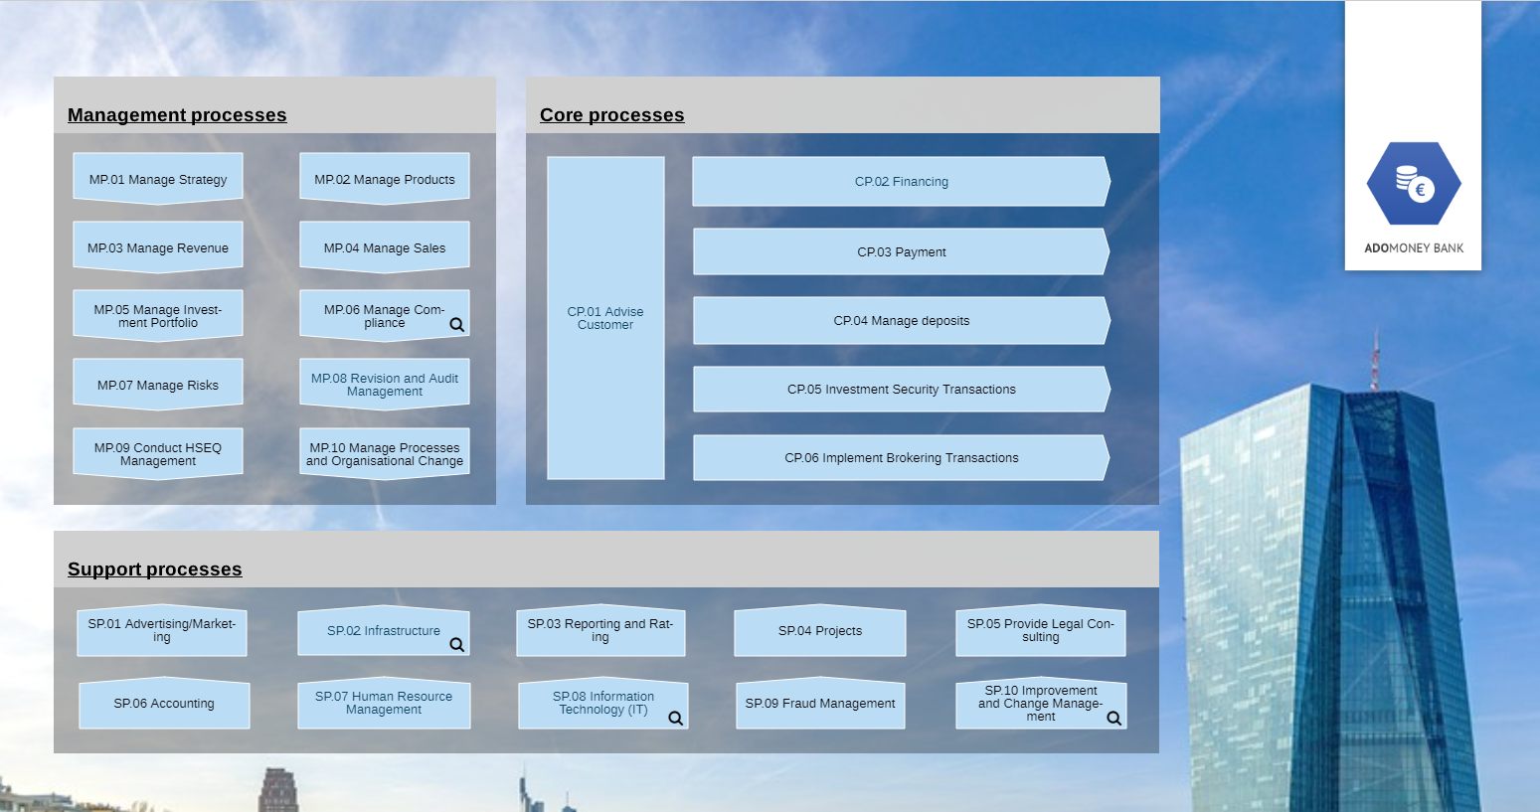The height and width of the screenshot is (812, 1540).
Task: Click the ADOMONEY BANK hexagon logo
Action: (1413, 184)
